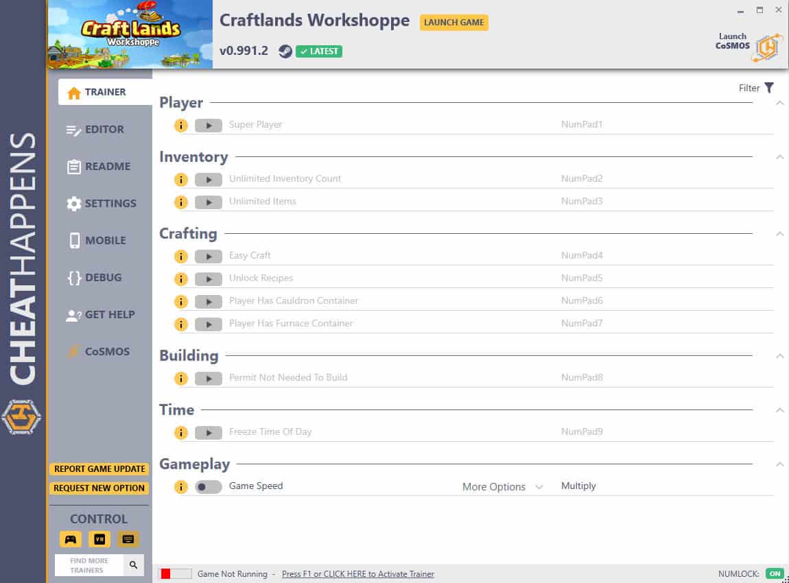This screenshot has width=789, height=583.
Task: View info icon for Unlimited Items
Action: click(x=180, y=202)
